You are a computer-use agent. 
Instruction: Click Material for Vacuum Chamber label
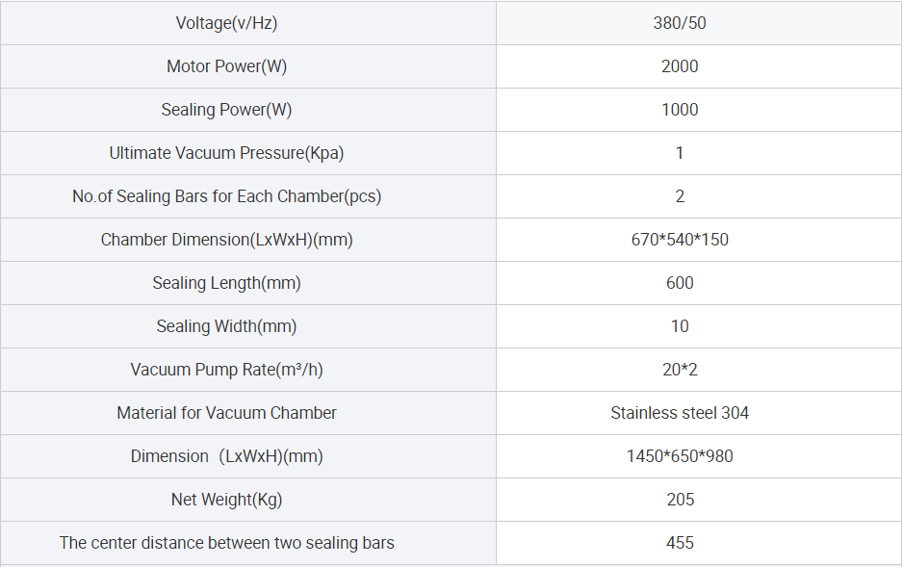(x=226, y=413)
